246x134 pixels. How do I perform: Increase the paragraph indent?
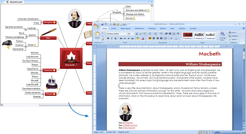170,34
